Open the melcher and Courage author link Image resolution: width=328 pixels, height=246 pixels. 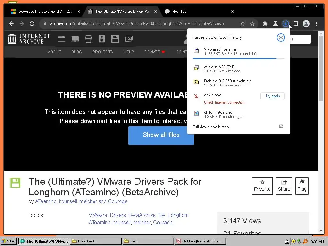(x=103, y=201)
